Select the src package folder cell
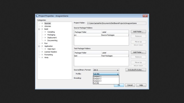 pos(87,35)
